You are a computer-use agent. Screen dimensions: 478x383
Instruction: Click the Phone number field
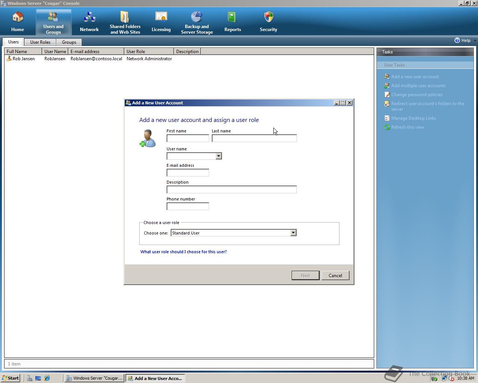pos(188,206)
